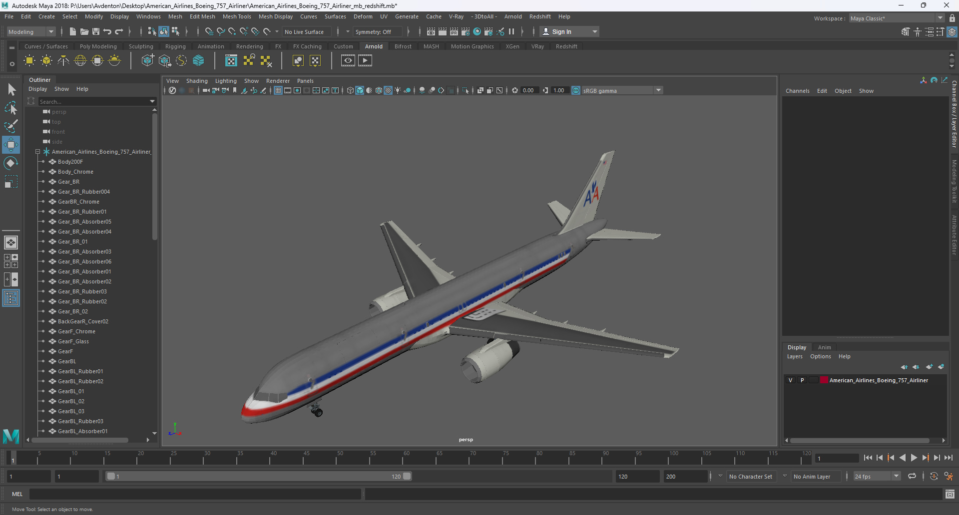This screenshot has width=959, height=515.
Task: Click the Save Scene icon
Action: (96, 31)
